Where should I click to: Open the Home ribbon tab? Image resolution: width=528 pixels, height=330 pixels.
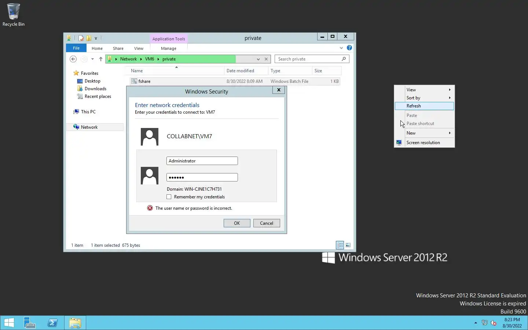click(x=97, y=48)
